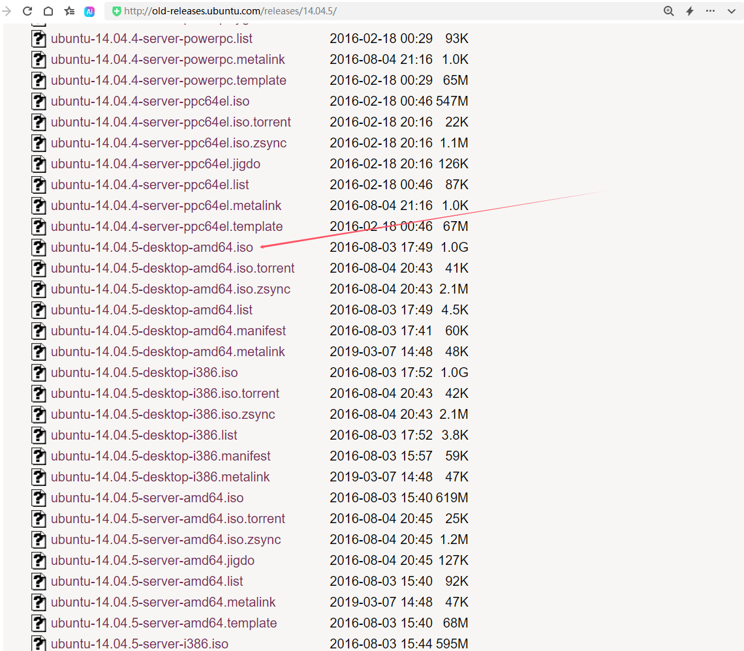Viewport: 744px width, 651px height.
Task: Click the green security shield icon
Action: pos(116,11)
